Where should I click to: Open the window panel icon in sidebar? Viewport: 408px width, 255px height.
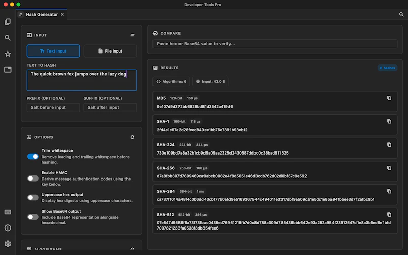8,70
